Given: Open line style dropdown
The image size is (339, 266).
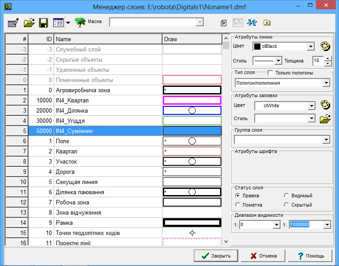Looking at the screenshot, I should tap(278, 61).
